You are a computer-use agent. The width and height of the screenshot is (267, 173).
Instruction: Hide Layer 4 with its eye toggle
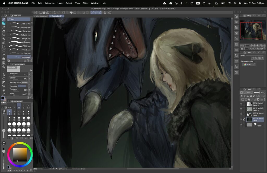point(241,104)
